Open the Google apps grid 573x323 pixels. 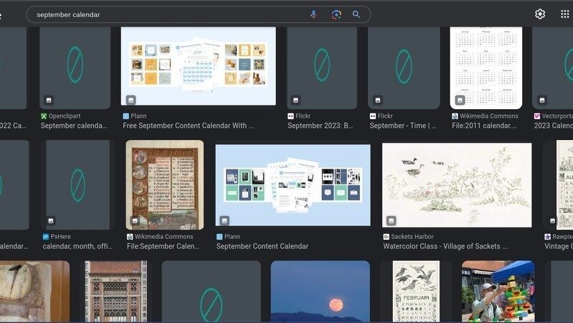tap(564, 14)
